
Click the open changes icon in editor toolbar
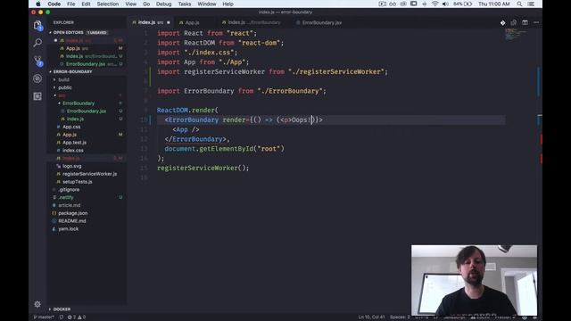tap(514, 22)
